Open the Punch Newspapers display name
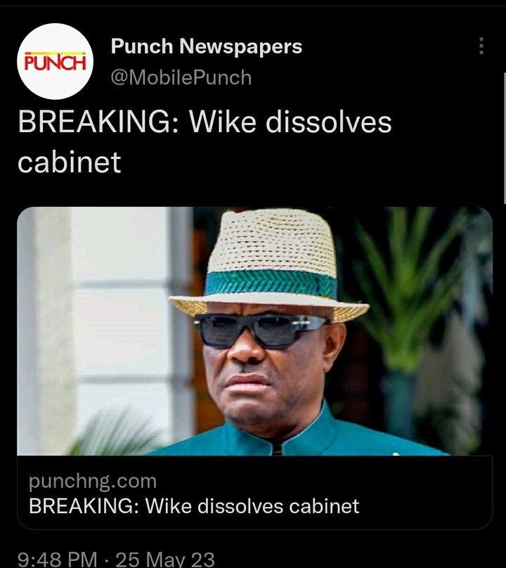Viewport: 506px width, 568px height. coord(207,46)
